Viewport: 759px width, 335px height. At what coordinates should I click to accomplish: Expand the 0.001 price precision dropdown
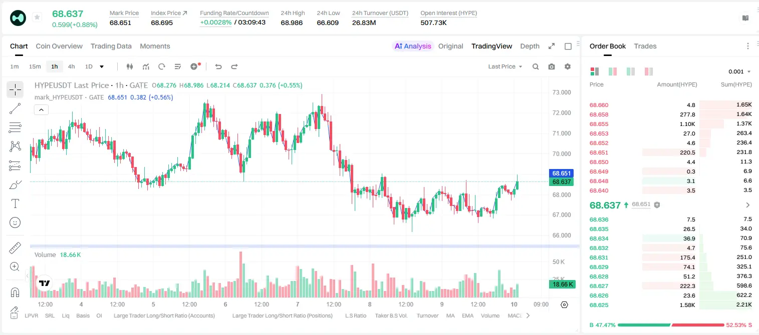[739, 71]
